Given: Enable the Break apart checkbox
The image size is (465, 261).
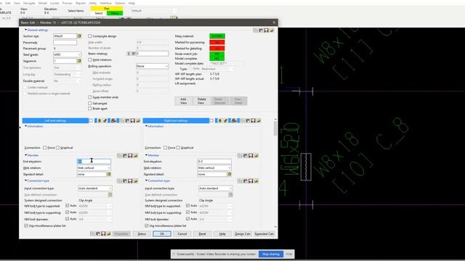Looking at the screenshot, I should [90, 109].
